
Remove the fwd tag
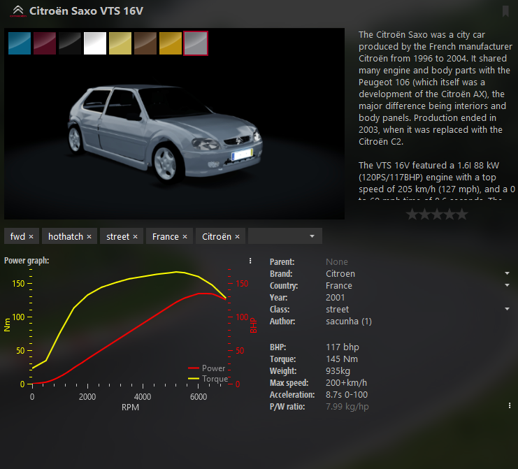[x=31, y=237]
